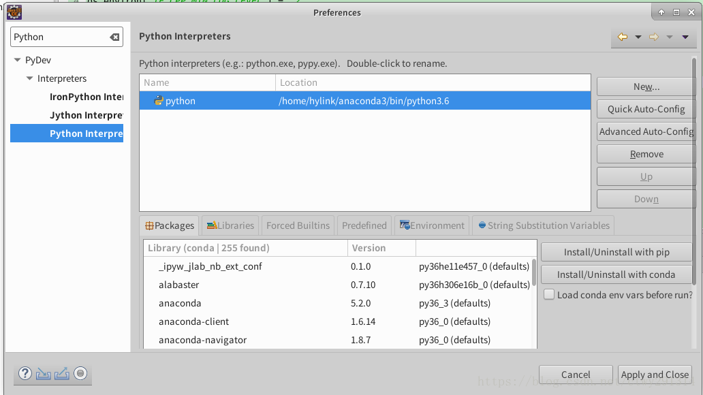
Task: Click the PyDev tree label
Action: point(38,60)
